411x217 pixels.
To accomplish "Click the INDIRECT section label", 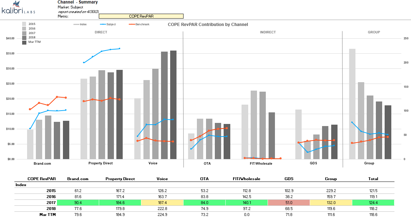I will pos(268,32).
